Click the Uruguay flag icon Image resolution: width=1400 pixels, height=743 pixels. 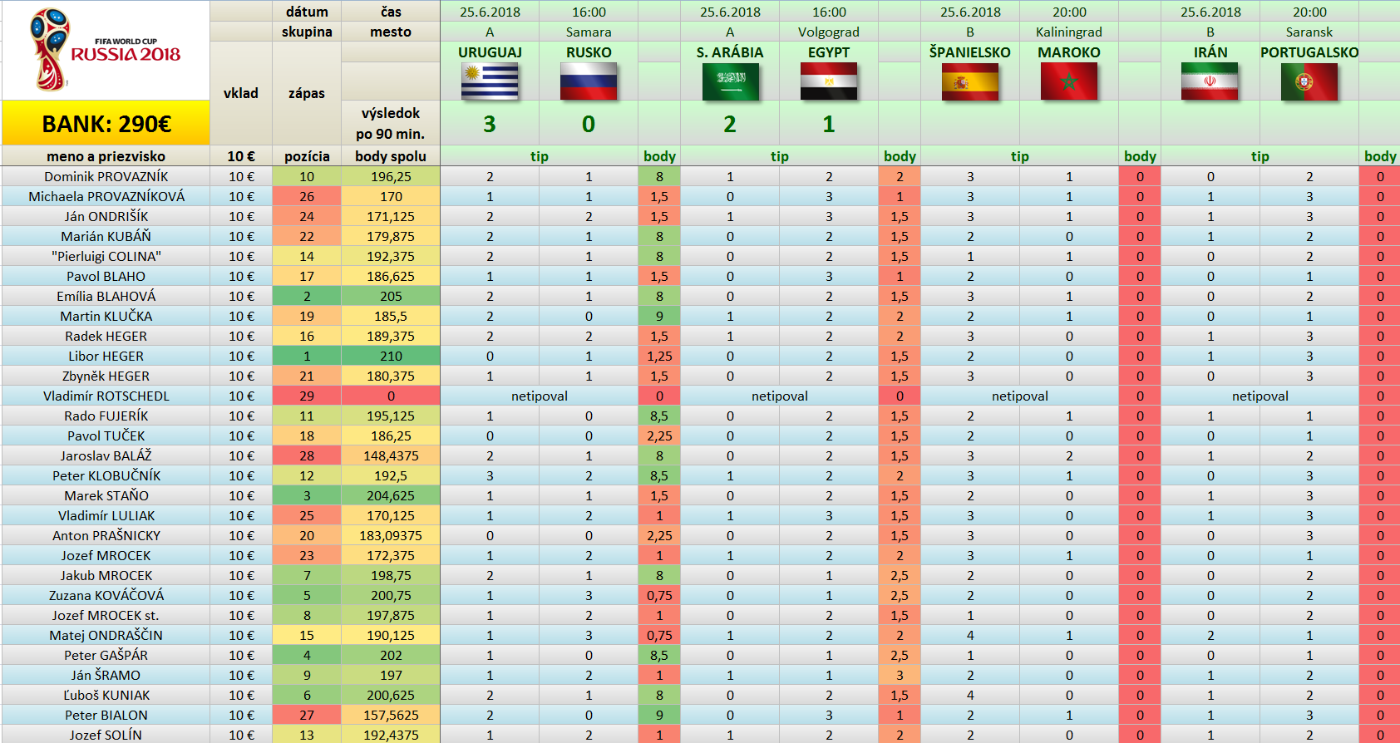pos(490,82)
